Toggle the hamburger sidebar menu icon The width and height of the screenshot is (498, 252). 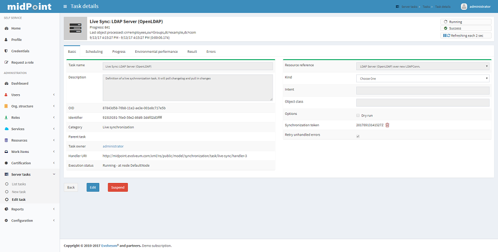point(65,6)
